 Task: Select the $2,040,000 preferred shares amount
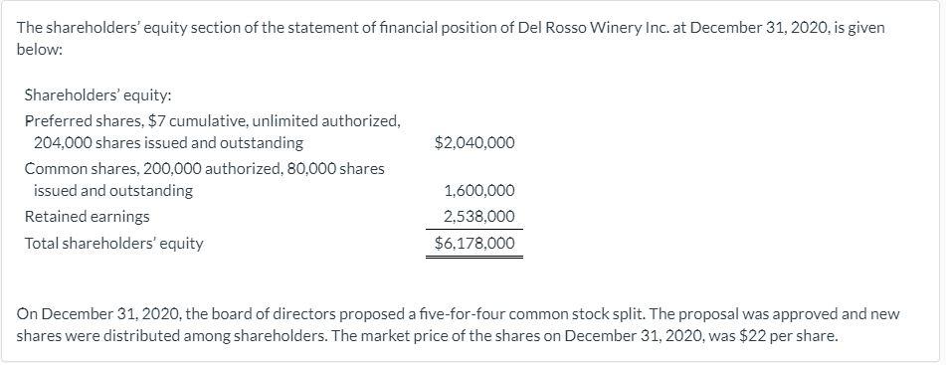pyautogui.click(x=474, y=143)
